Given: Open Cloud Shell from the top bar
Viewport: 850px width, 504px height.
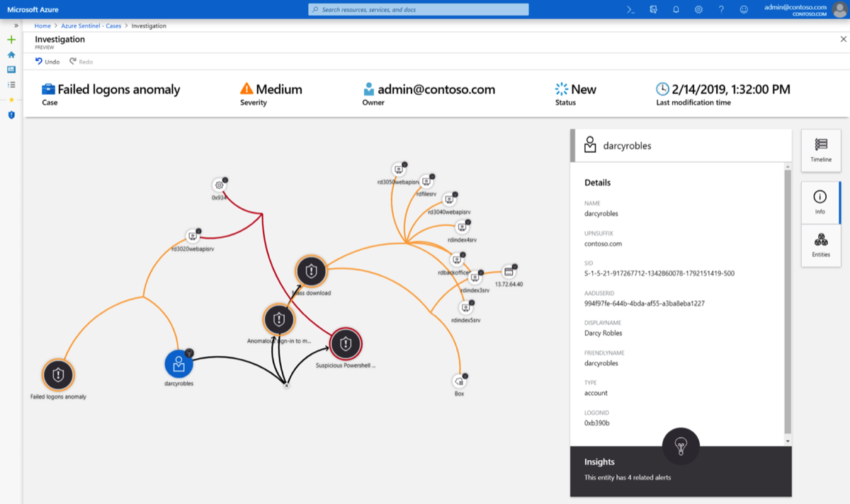Looking at the screenshot, I should pos(630,9).
